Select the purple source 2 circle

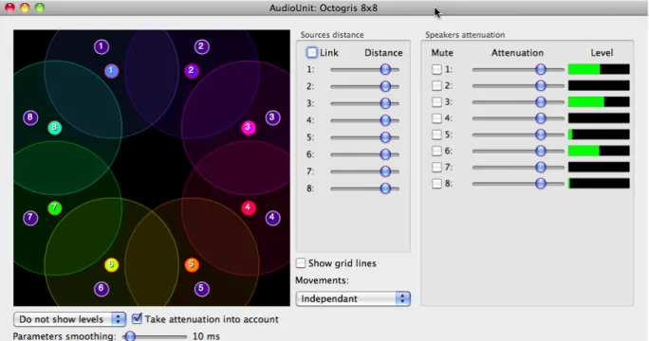pyautogui.click(x=192, y=71)
